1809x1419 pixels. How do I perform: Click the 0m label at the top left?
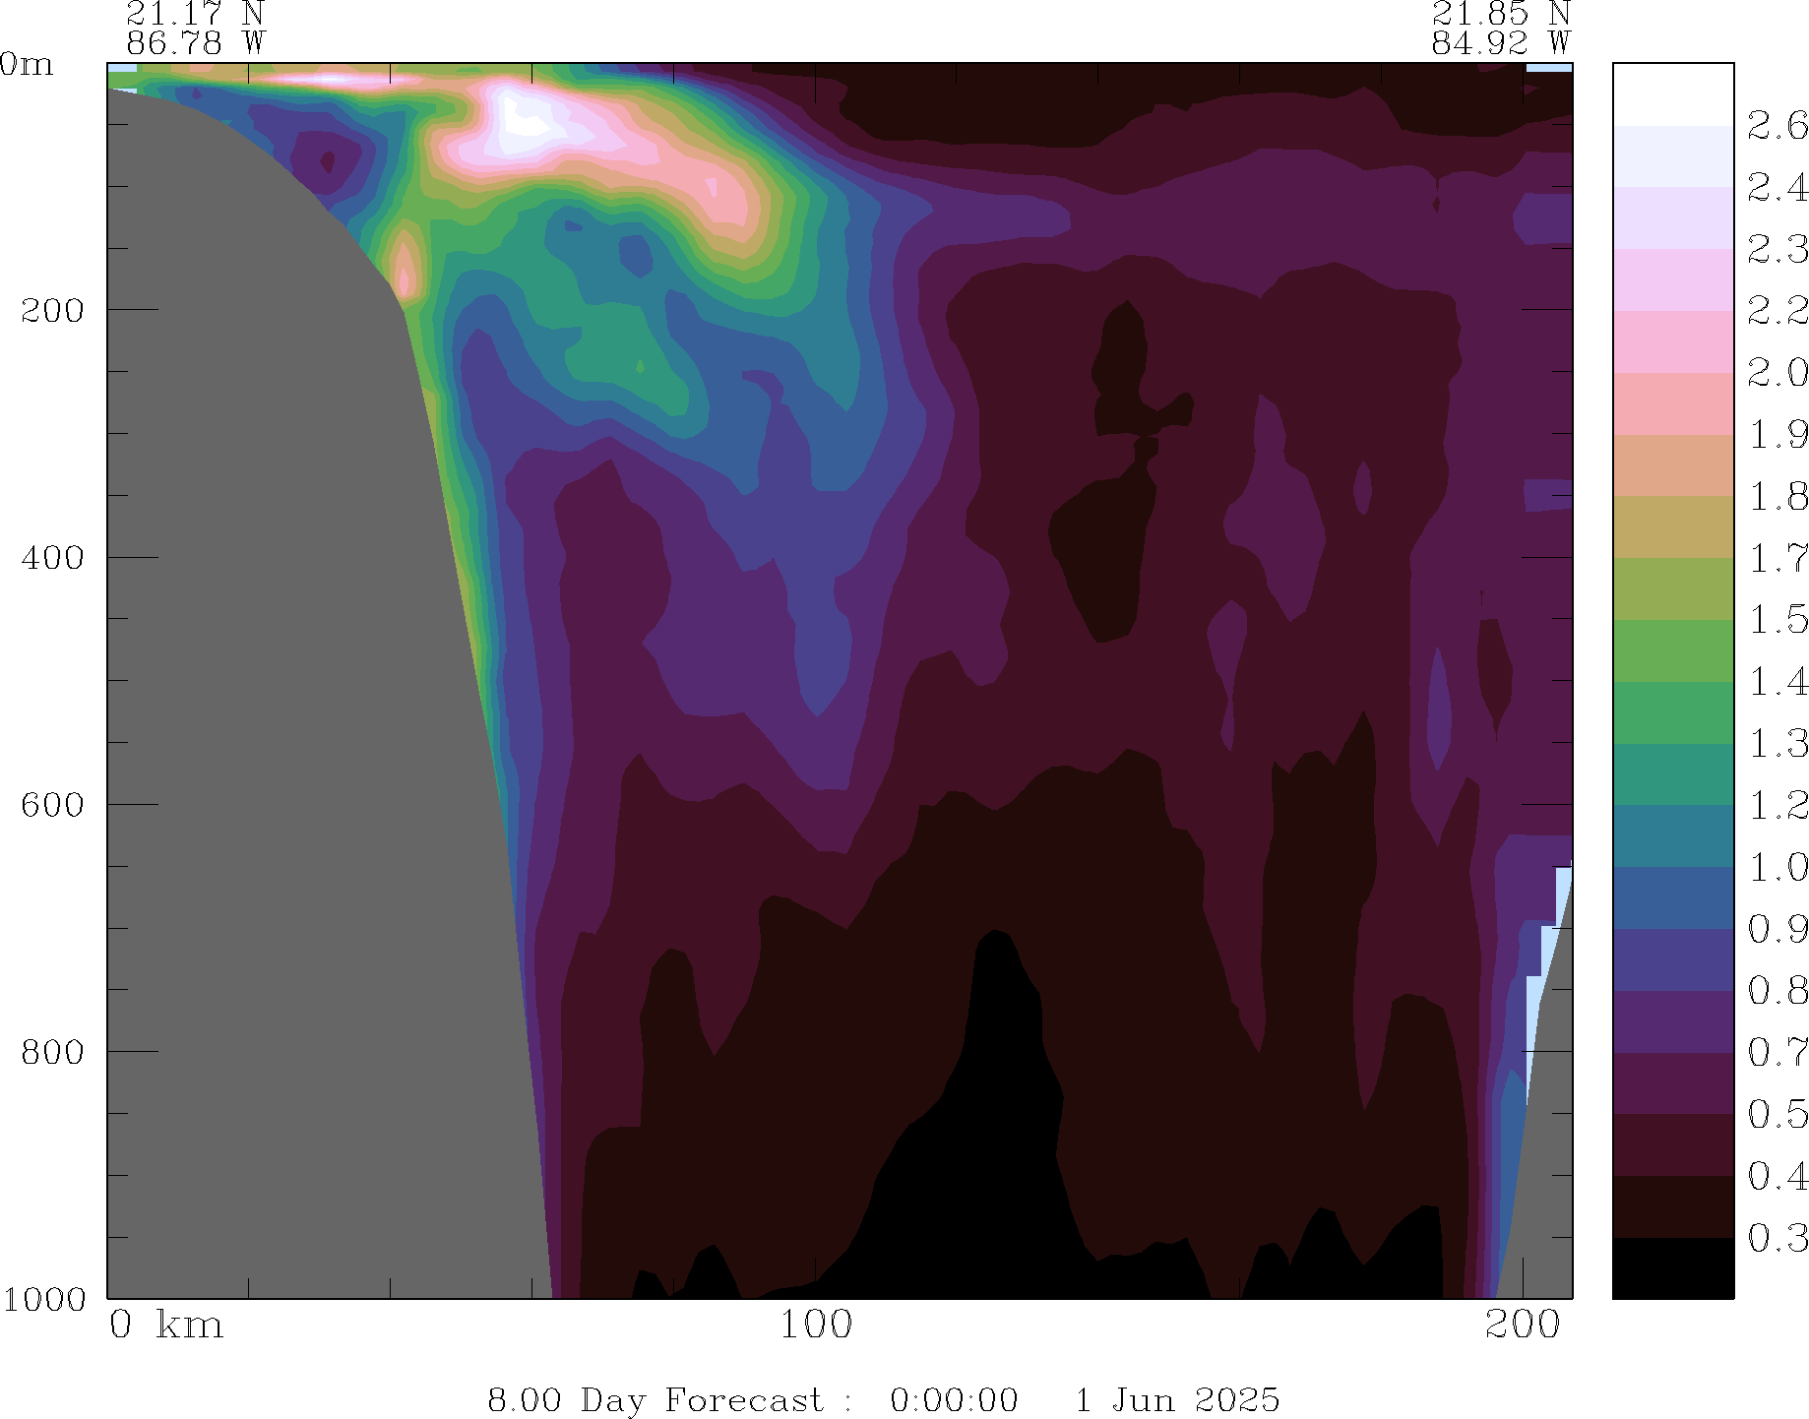pyautogui.click(x=27, y=65)
